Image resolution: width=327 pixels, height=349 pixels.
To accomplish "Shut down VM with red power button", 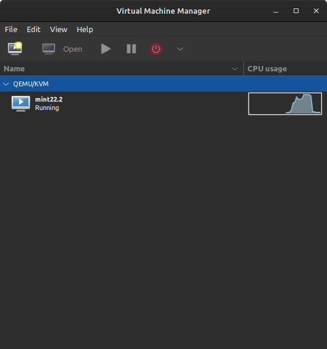I will pos(156,49).
